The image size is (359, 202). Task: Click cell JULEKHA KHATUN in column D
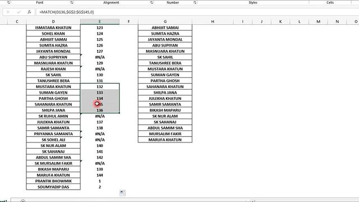tap(53, 122)
